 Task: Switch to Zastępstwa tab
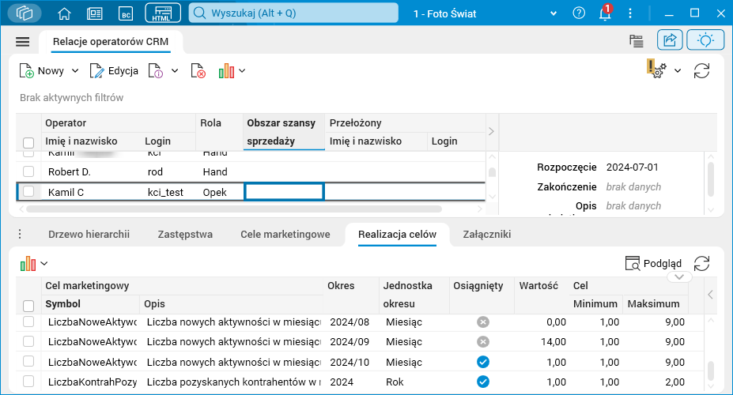[x=185, y=235]
